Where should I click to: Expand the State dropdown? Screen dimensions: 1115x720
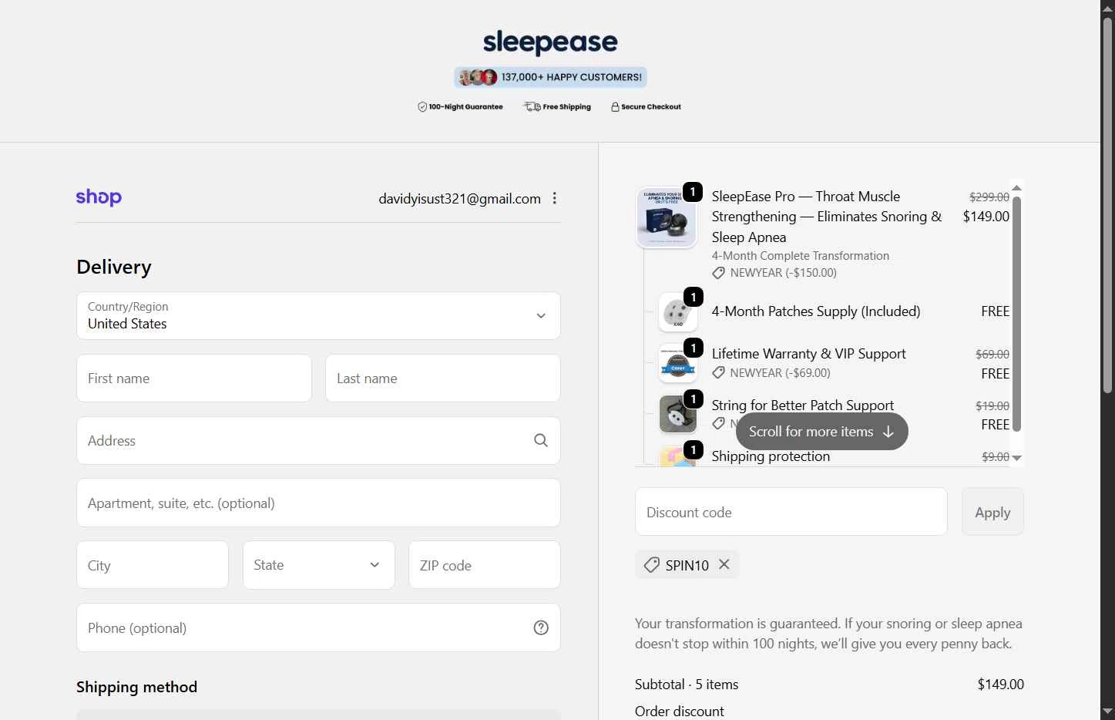click(x=318, y=565)
